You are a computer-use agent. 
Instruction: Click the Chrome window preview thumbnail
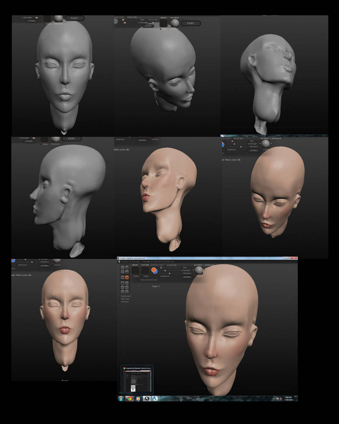pyautogui.click(x=137, y=379)
